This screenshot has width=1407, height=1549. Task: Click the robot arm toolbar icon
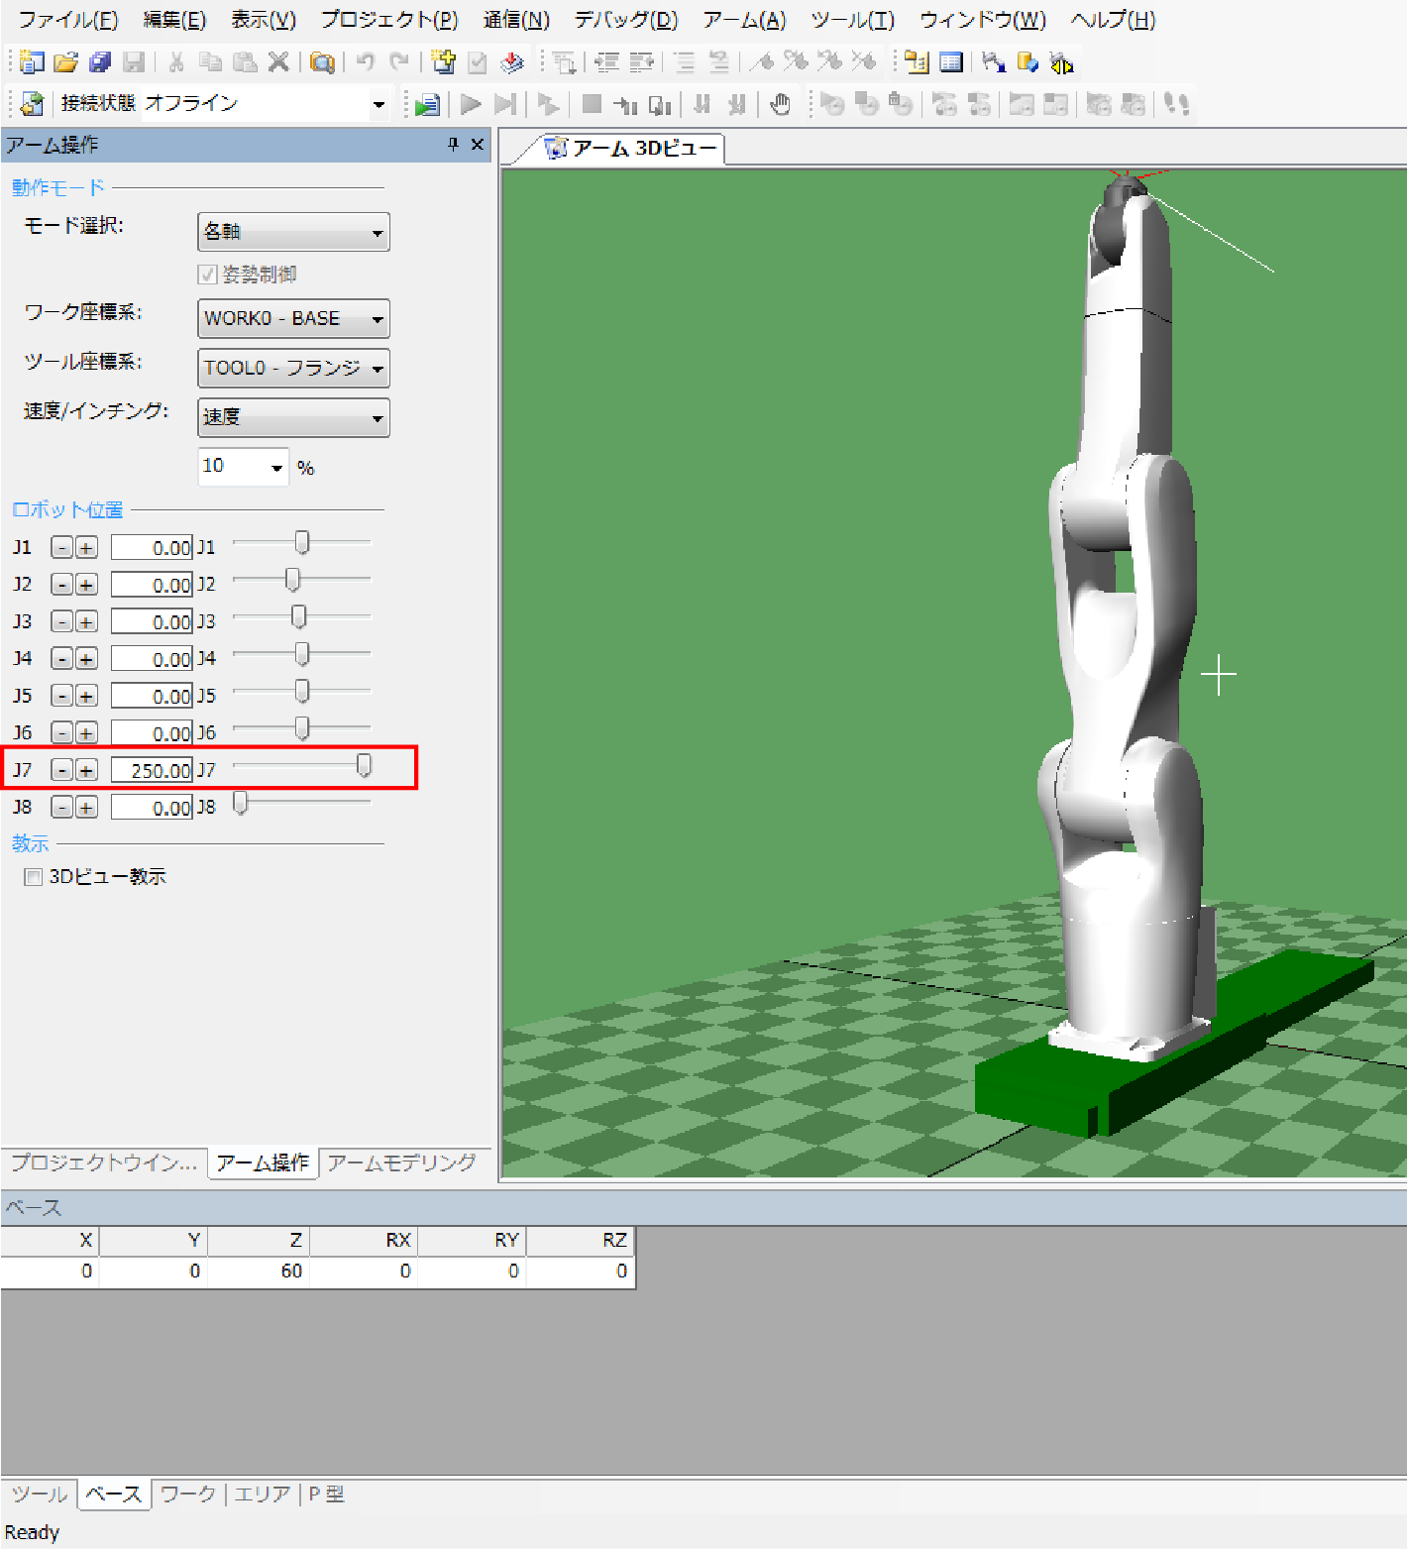coord(994,62)
